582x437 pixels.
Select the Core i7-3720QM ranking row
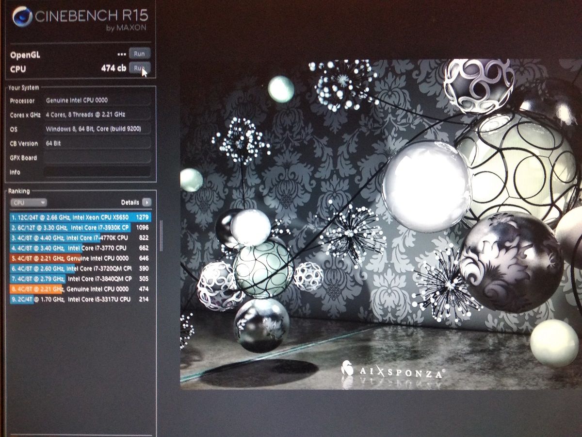81,269
